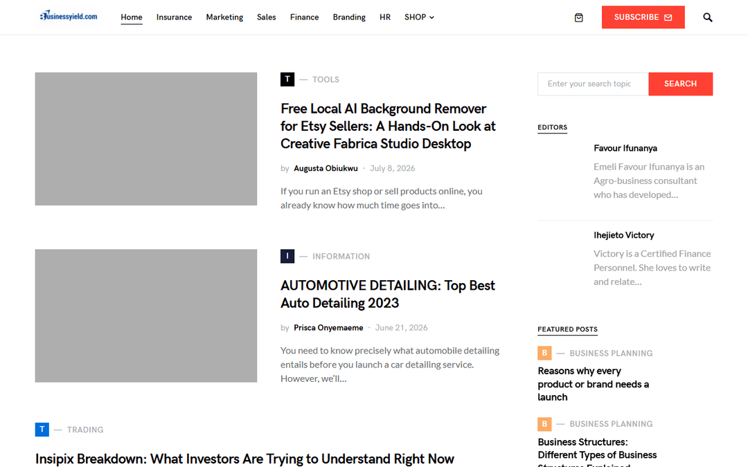Click the 'If you run an Etsy shop' excerpt

pyautogui.click(x=382, y=199)
